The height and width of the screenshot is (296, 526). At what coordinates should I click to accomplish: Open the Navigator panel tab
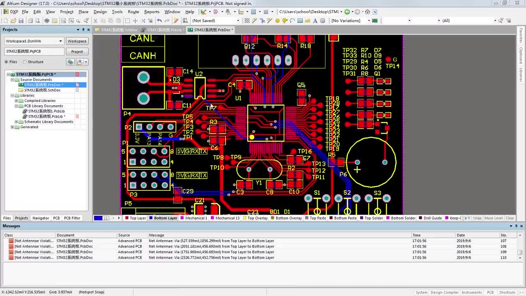pyautogui.click(x=41, y=218)
